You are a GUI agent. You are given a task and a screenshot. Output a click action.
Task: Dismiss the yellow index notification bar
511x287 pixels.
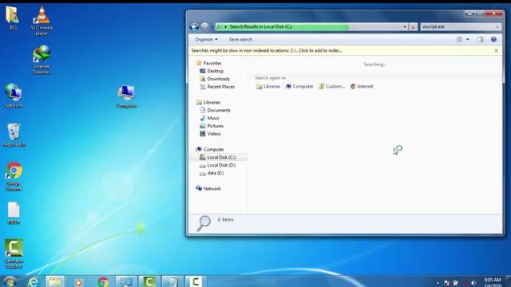point(496,50)
